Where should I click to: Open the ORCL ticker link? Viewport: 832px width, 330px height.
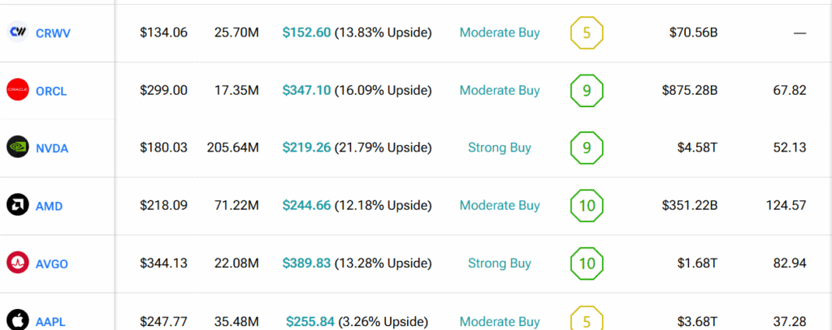pyautogui.click(x=51, y=91)
